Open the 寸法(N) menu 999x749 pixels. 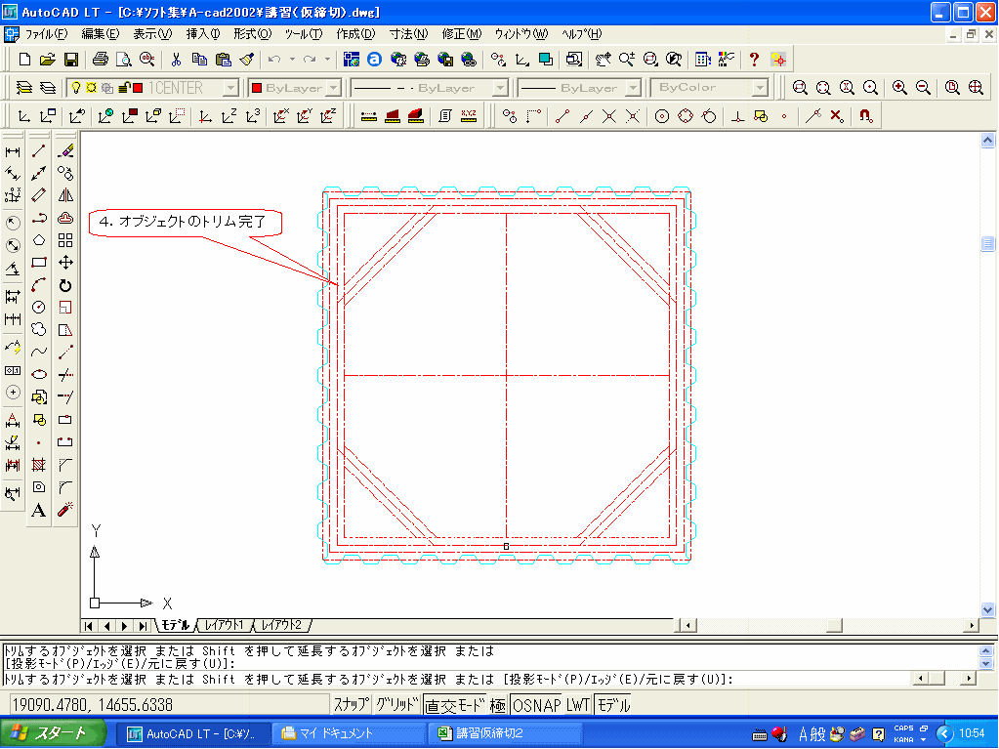coord(408,34)
